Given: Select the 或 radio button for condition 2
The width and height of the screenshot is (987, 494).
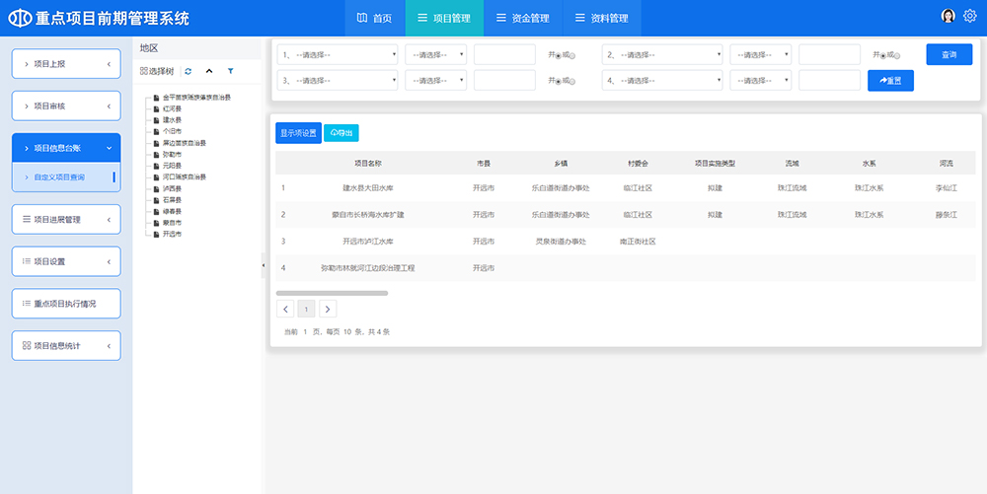Looking at the screenshot, I should pyautogui.click(x=898, y=55).
